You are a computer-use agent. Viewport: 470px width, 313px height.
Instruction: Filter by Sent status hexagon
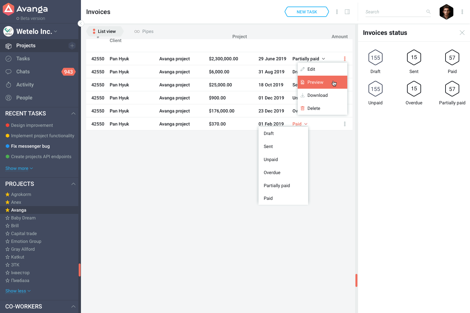pos(414,57)
